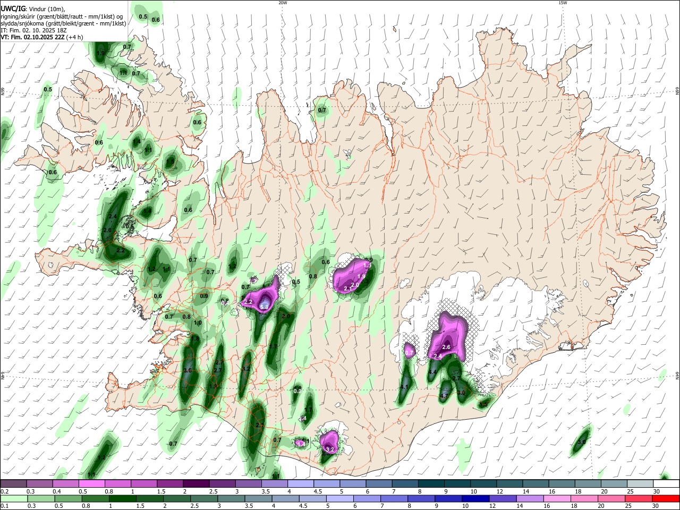Click the 'slydda/snjókoma' legend description line
This screenshot has height=510, width=680.
pyautogui.click(x=63, y=23)
